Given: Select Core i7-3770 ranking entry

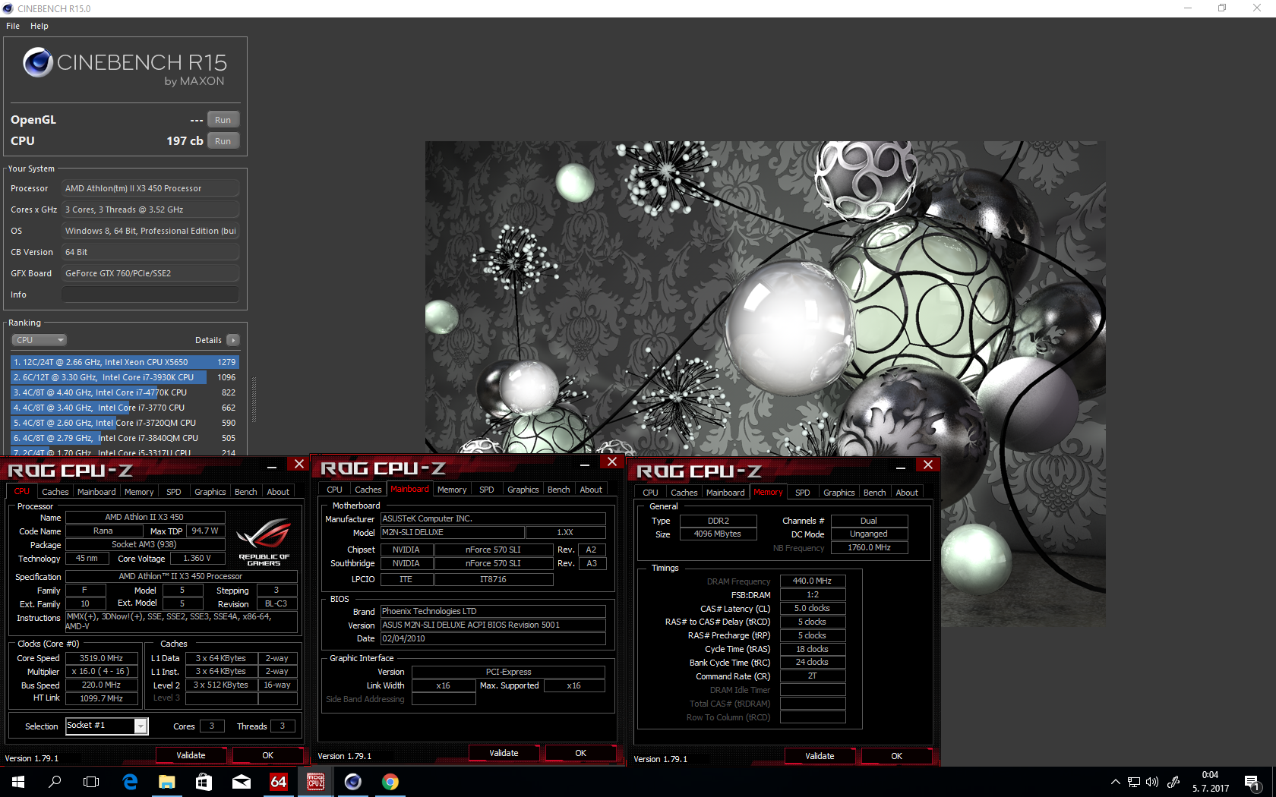Looking at the screenshot, I should (x=125, y=408).
